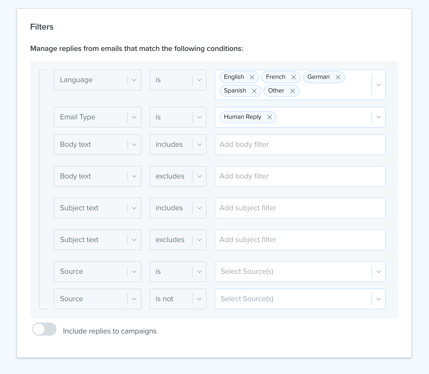
Task: Click the Body text excludes filter input
Action: coord(300,176)
